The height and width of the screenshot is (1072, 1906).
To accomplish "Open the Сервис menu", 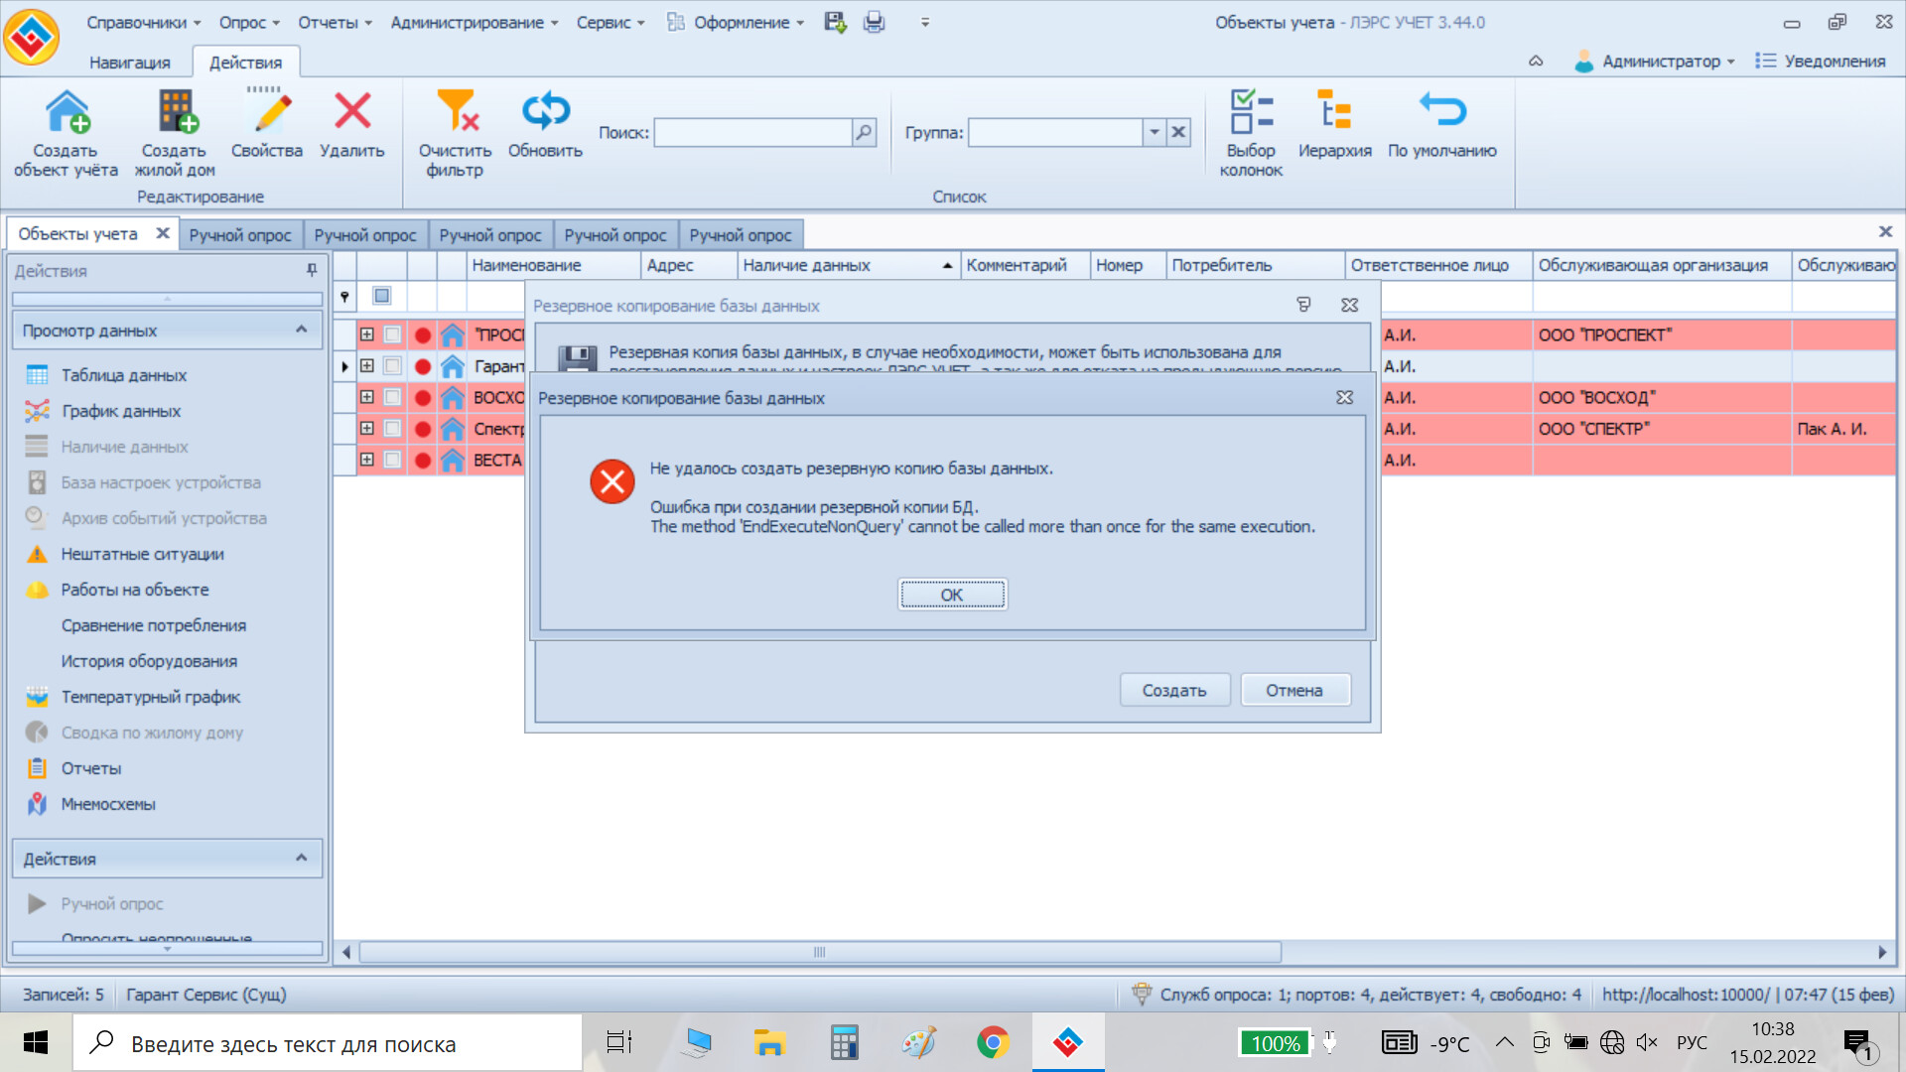I will (611, 22).
